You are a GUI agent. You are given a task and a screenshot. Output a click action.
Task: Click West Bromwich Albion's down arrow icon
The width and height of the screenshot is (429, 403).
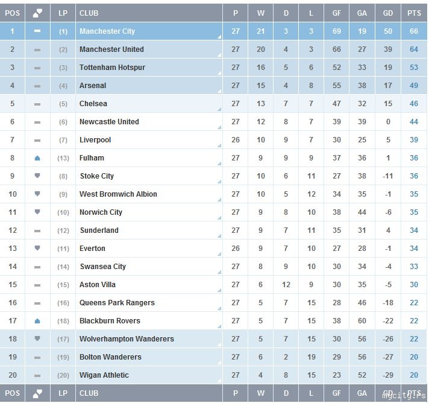point(37,194)
